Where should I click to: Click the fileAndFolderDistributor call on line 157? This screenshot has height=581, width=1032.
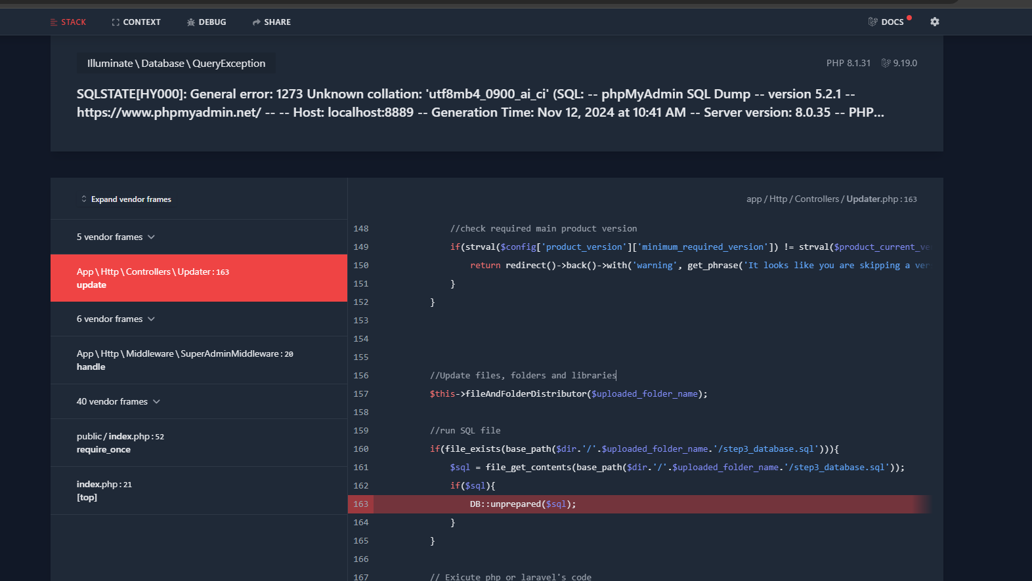tap(569, 393)
